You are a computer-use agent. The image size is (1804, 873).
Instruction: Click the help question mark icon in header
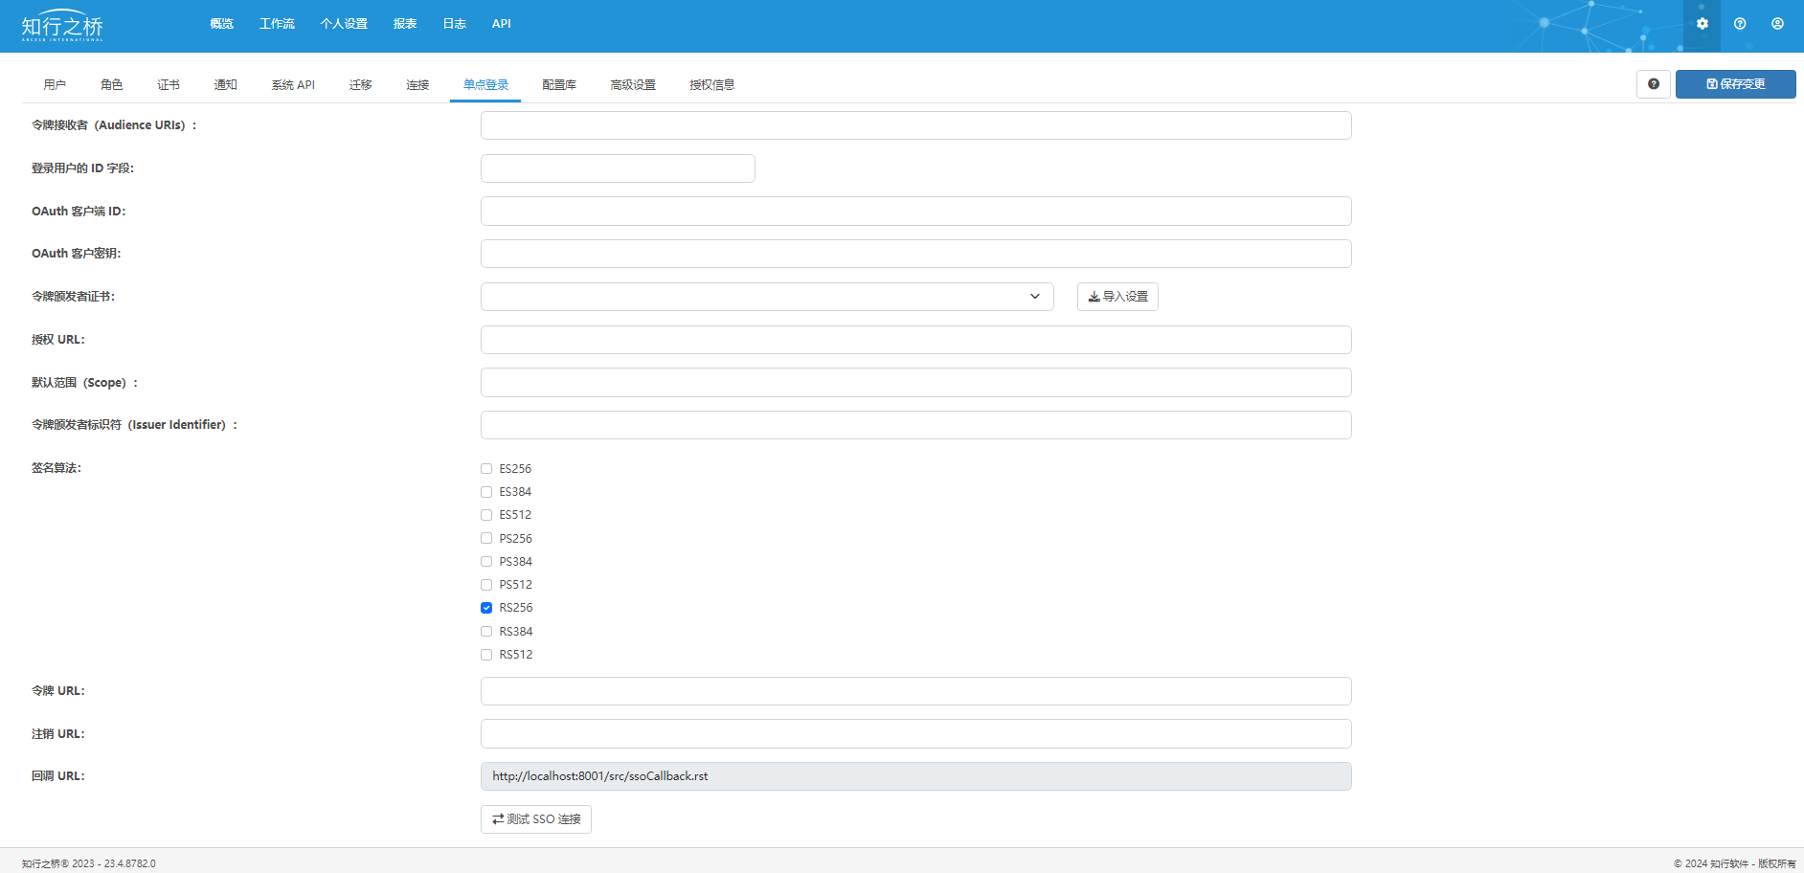(x=1740, y=24)
